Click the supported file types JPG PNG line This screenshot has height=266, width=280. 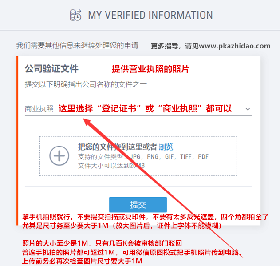[x=143, y=157]
